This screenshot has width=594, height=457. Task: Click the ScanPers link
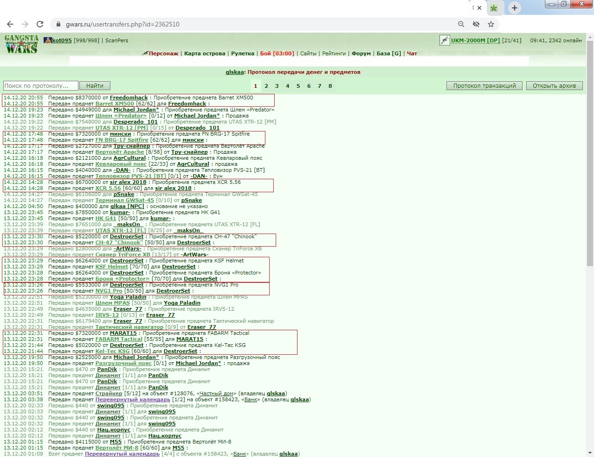coord(116,40)
